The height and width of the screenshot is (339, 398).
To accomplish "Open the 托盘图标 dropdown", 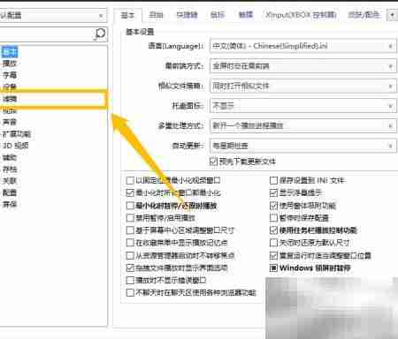I will pos(302,106).
